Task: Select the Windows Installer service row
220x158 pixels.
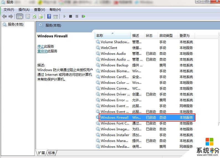Action: point(145,135)
